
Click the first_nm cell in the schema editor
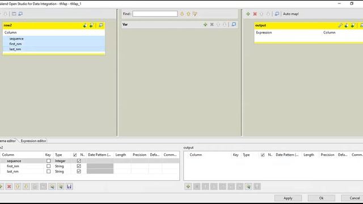point(22,166)
